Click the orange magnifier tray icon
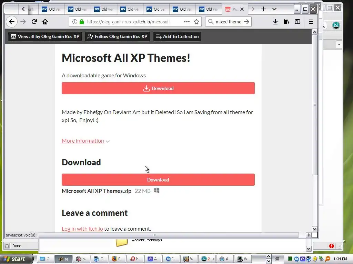 click(327, 259)
